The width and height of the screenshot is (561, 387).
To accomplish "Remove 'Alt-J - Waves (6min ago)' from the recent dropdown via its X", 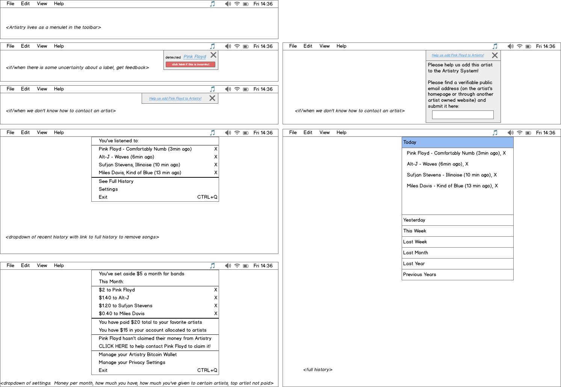I will (x=216, y=157).
